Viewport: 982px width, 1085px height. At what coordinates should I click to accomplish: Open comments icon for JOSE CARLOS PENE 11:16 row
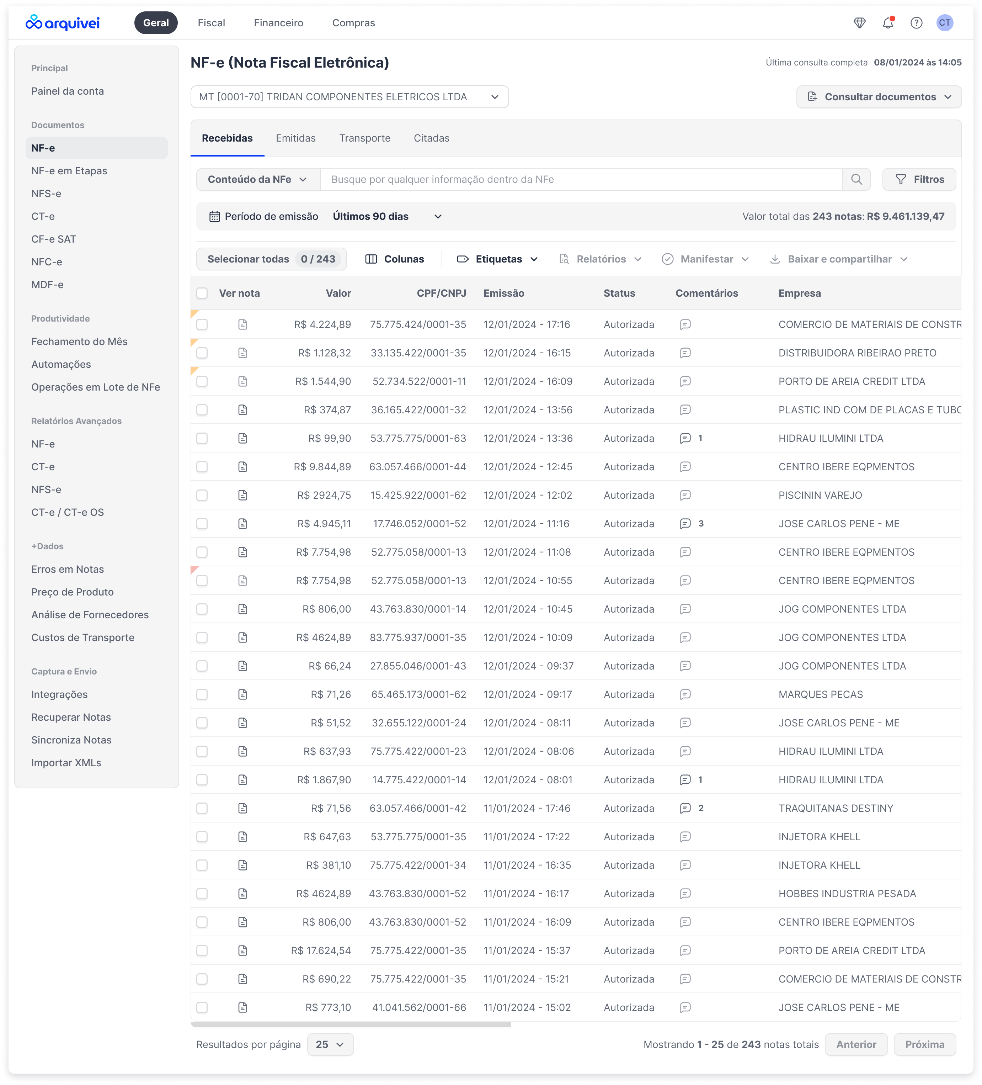tap(685, 524)
